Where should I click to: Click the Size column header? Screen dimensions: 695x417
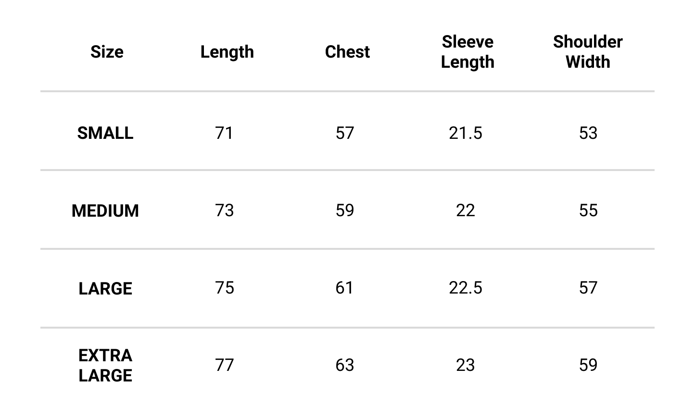[107, 52]
